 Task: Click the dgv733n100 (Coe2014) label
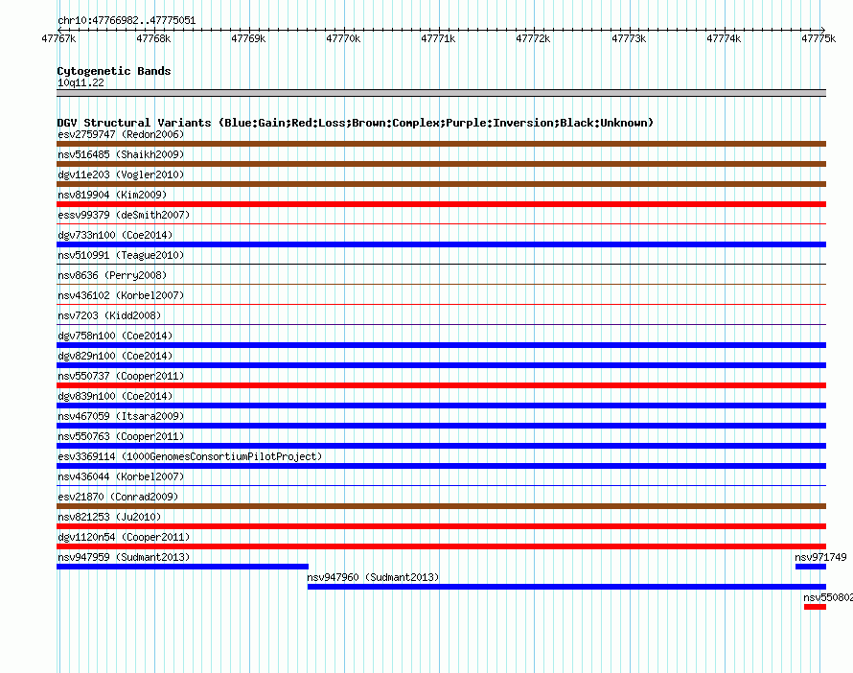pos(115,235)
